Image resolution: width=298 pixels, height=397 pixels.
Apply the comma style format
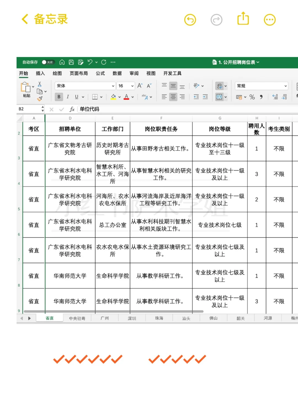coord(261,97)
